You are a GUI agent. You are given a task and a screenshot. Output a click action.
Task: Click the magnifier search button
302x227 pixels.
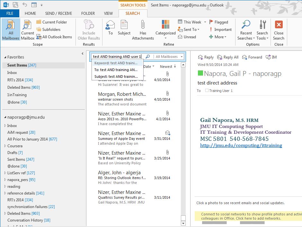click(x=148, y=57)
